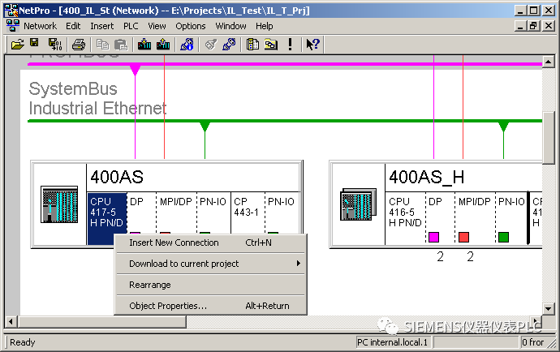The image size is (560, 352).
Task: Click the magenta DP node square in 400AS_H
Action: 433,237
